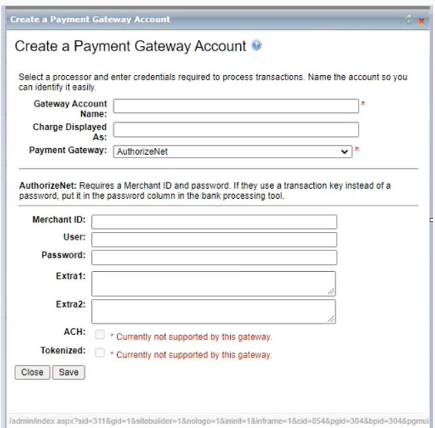
Task: Focus the Password input field
Action: coord(214,257)
